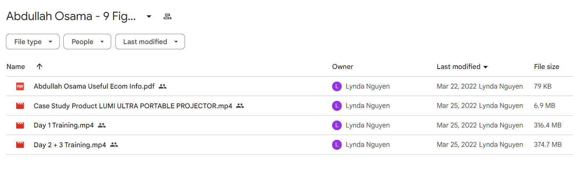Screen dimensions: 573x175
Task: Click Lynda Nguyen avatar on Day 2 + 3 row
Action: 337,145
